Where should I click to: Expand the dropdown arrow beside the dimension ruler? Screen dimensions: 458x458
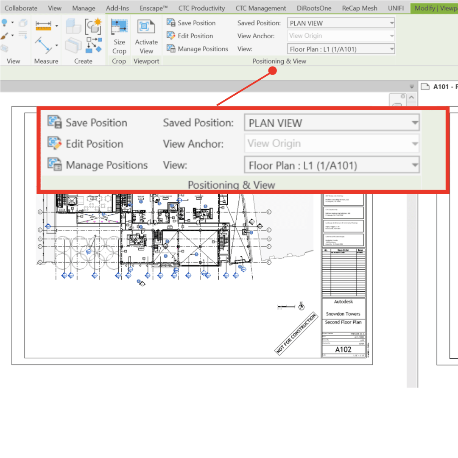pyautogui.click(x=57, y=26)
